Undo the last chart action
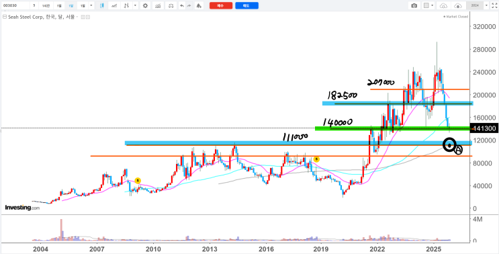Screen dimensions: 499x254 pos(182,5)
